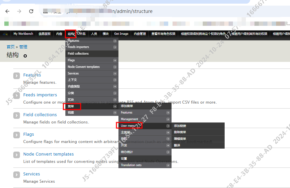Click the arrow icon beside Flags heading

tap(17, 135)
